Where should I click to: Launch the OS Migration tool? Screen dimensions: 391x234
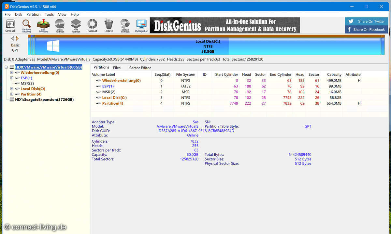[141, 26]
